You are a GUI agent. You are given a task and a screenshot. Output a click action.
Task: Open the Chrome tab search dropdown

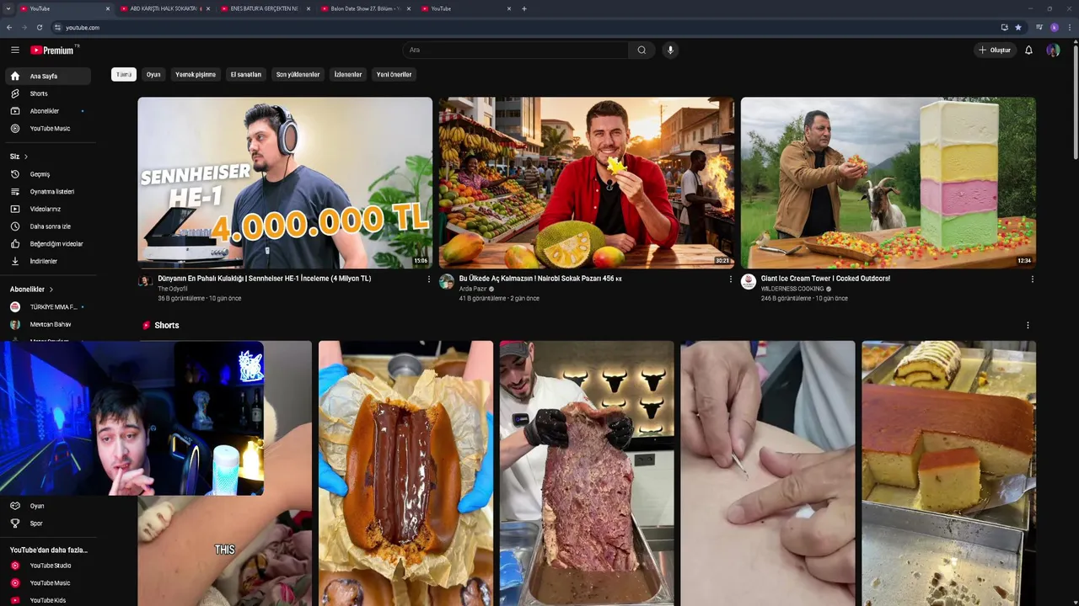tap(9, 8)
